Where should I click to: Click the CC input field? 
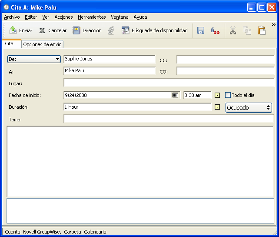(x=225, y=59)
